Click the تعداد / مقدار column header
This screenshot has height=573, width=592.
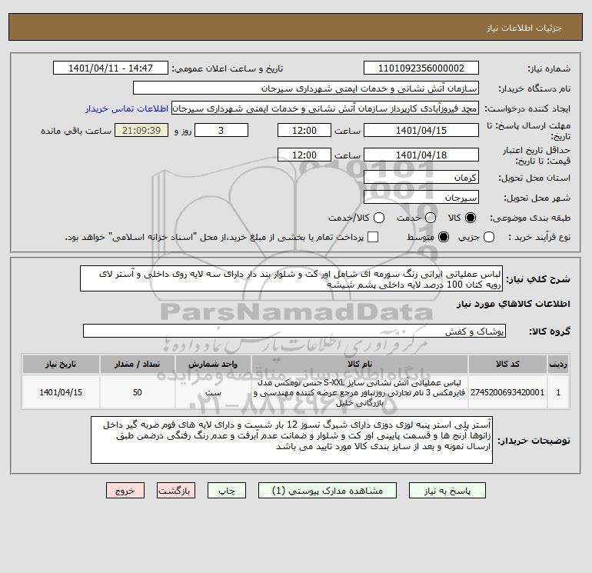point(138,364)
